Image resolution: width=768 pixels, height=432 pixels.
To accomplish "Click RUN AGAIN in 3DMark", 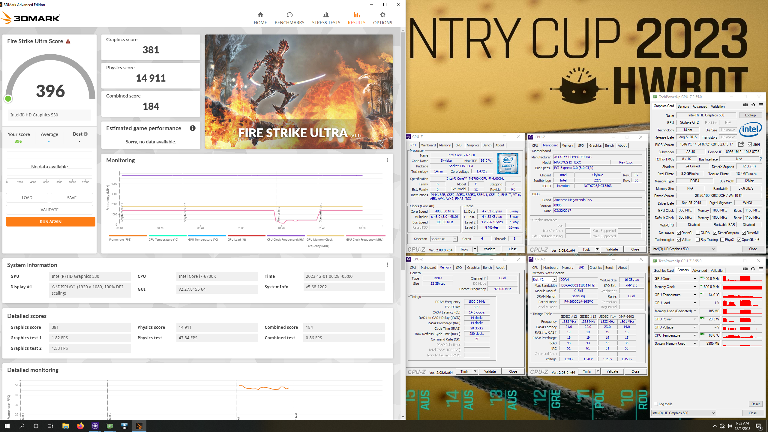I will click(x=50, y=222).
